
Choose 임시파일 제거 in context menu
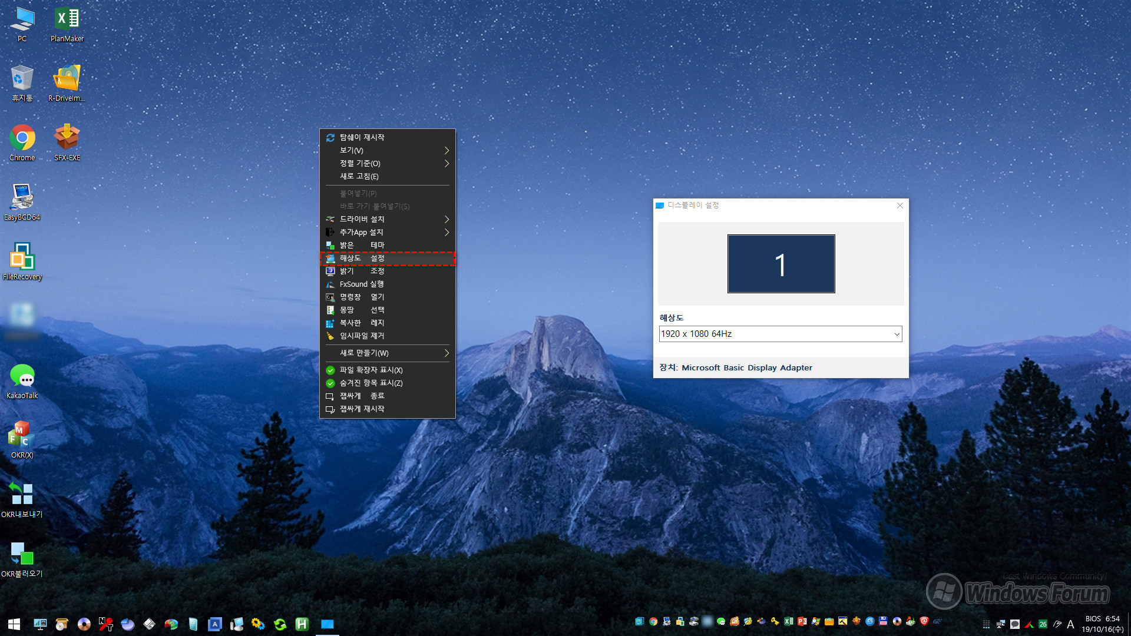tap(388, 336)
